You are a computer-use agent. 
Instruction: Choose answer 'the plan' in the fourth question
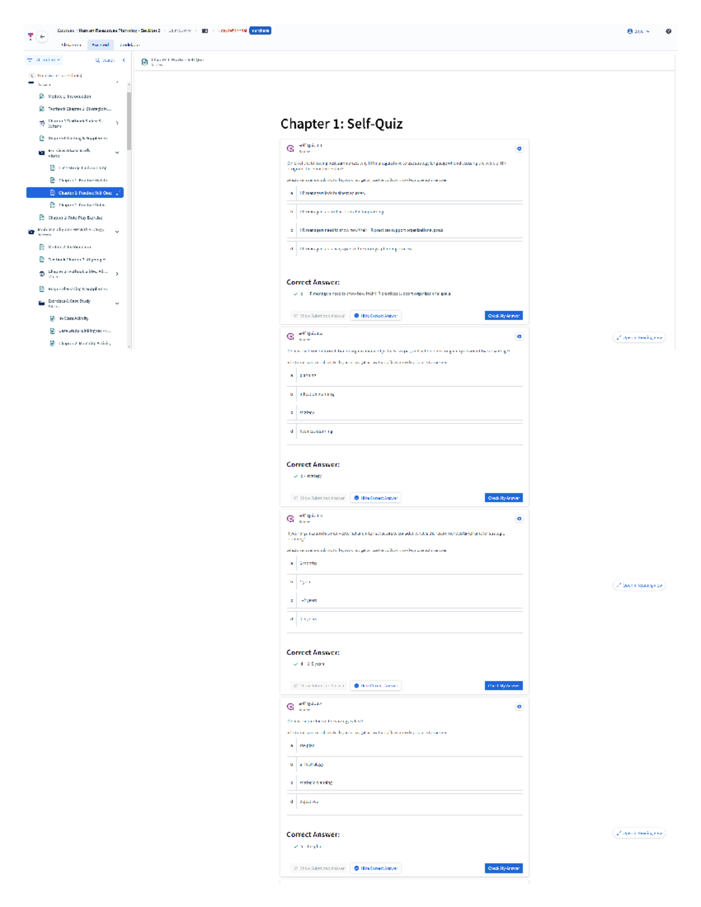click(x=404, y=745)
